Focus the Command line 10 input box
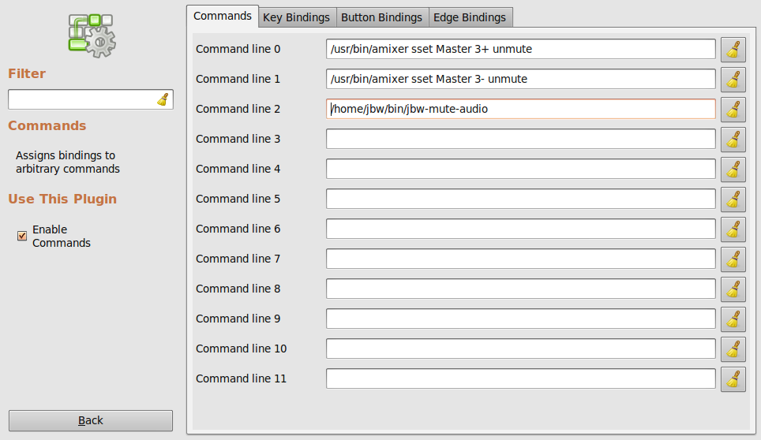 tap(520, 349)
